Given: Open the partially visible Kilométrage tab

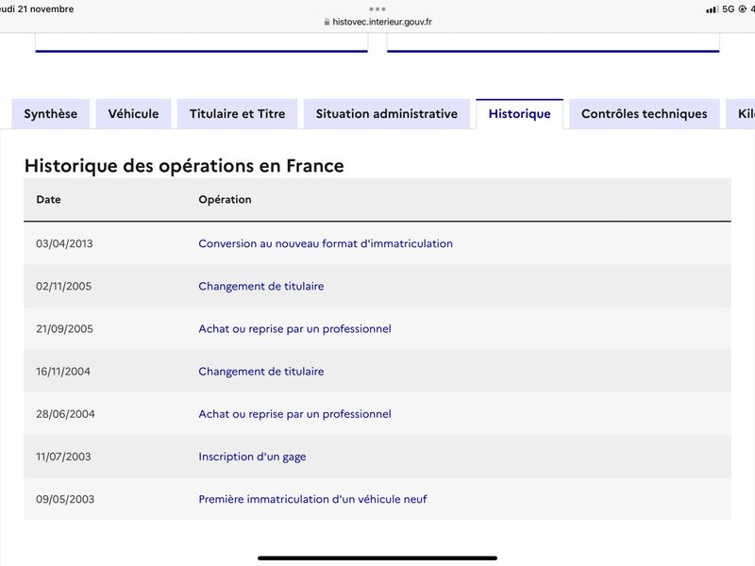Looking at the screenshot, I should [x=741, y=114].
